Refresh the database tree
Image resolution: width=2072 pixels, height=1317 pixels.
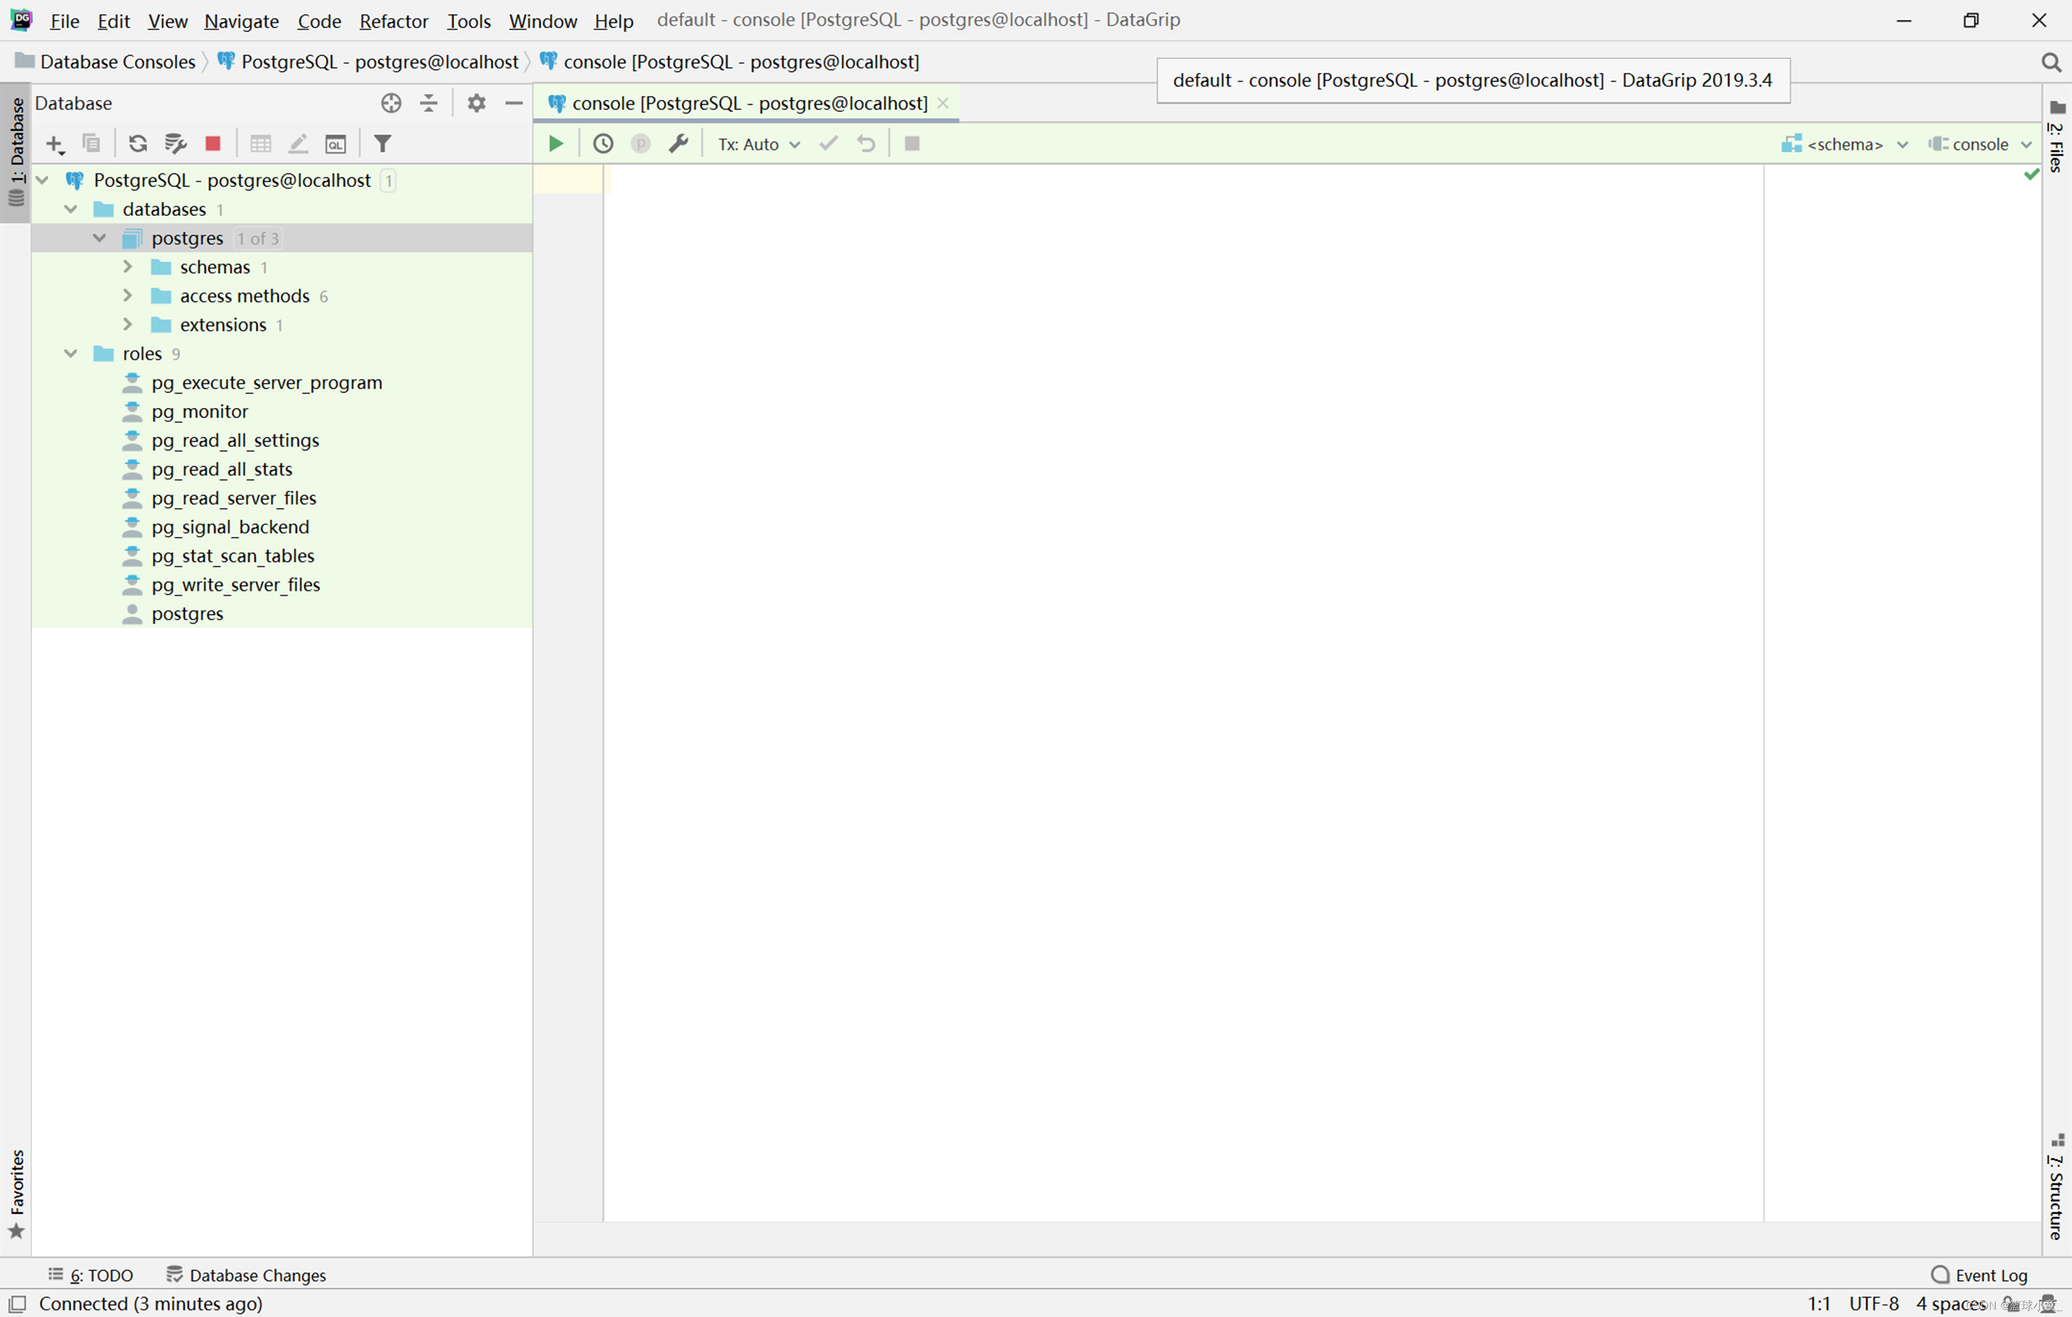tap(137, 144)
